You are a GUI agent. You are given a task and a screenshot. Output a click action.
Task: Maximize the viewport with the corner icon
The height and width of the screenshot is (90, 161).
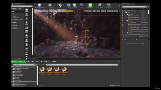[119, 11]
